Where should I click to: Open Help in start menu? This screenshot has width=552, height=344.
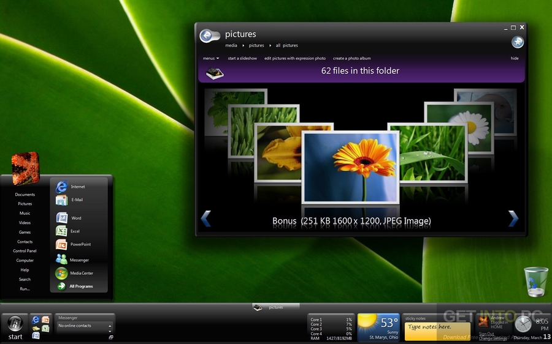tap(25, 270)
